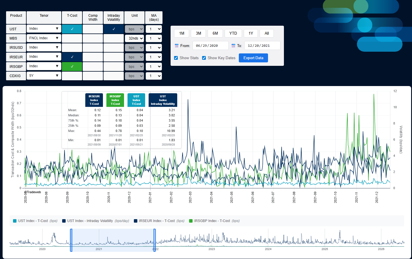The image size is (412, 259).
Task: Uncheck the Show Key Dates checkbox
Action: [204, 58]
